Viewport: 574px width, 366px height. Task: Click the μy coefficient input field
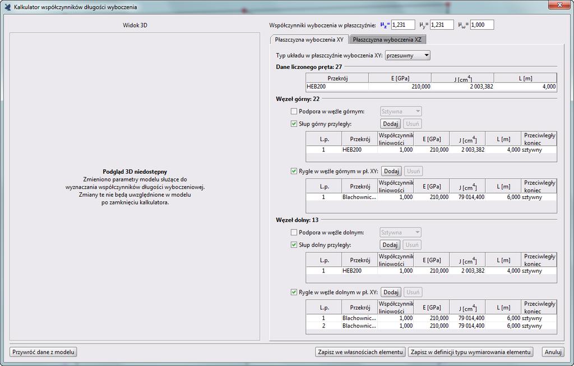pyautogui.click(x=442, y=25)
